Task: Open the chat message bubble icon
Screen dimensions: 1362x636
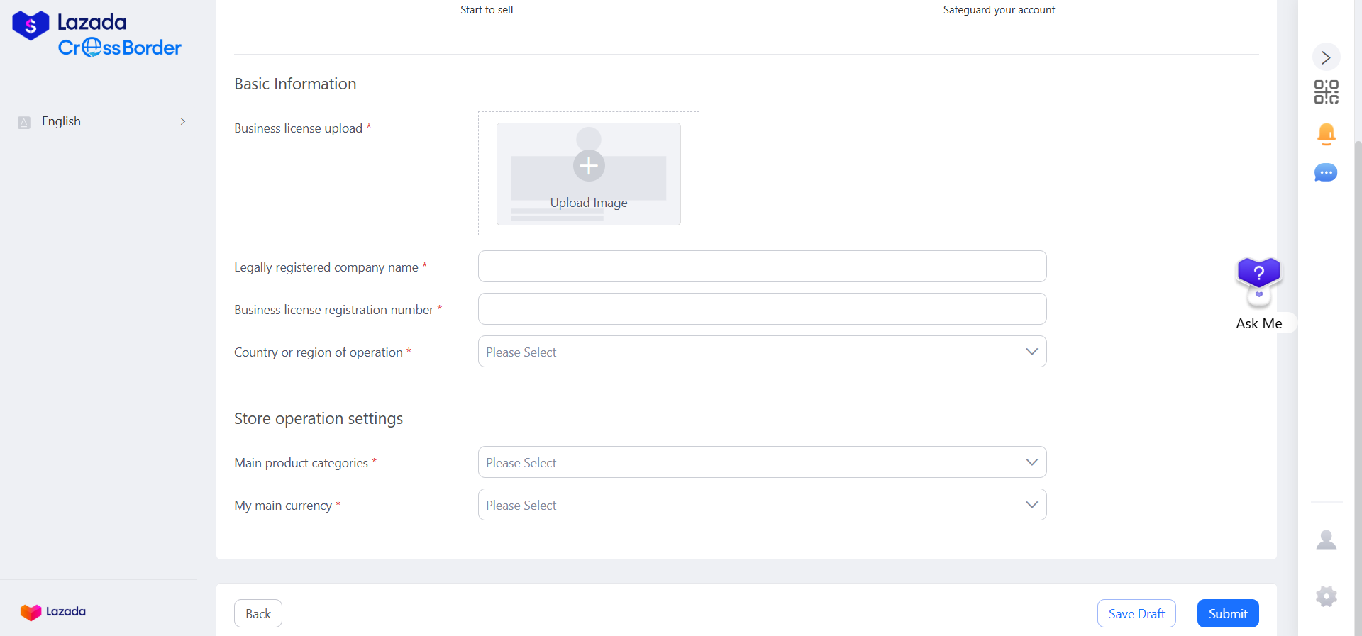Action: (1326, 173)
